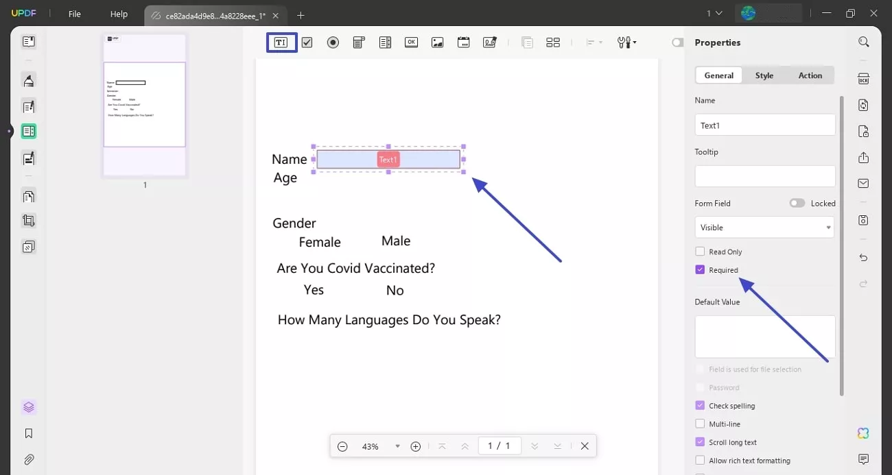Select the Date Field tool
Image resolution: width=892 pixels, height=475 pixels.
point(463,42)
